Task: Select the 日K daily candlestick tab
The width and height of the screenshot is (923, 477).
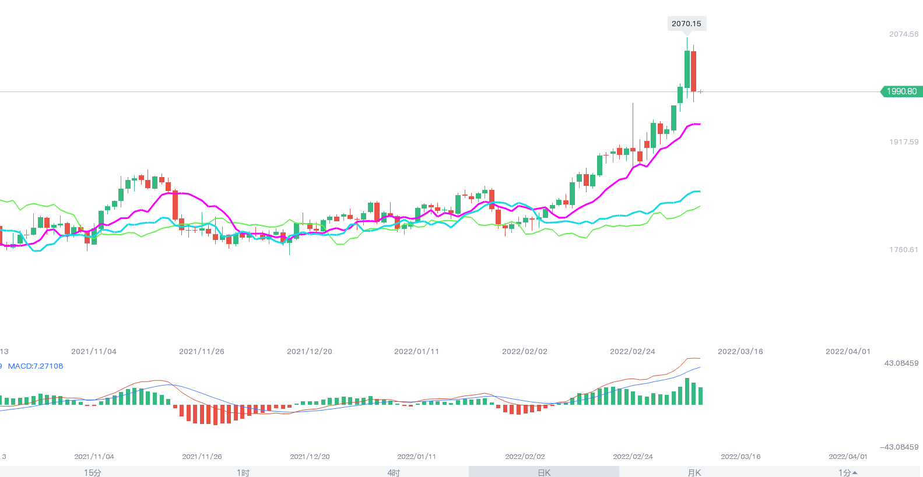Action: point(543,472)
